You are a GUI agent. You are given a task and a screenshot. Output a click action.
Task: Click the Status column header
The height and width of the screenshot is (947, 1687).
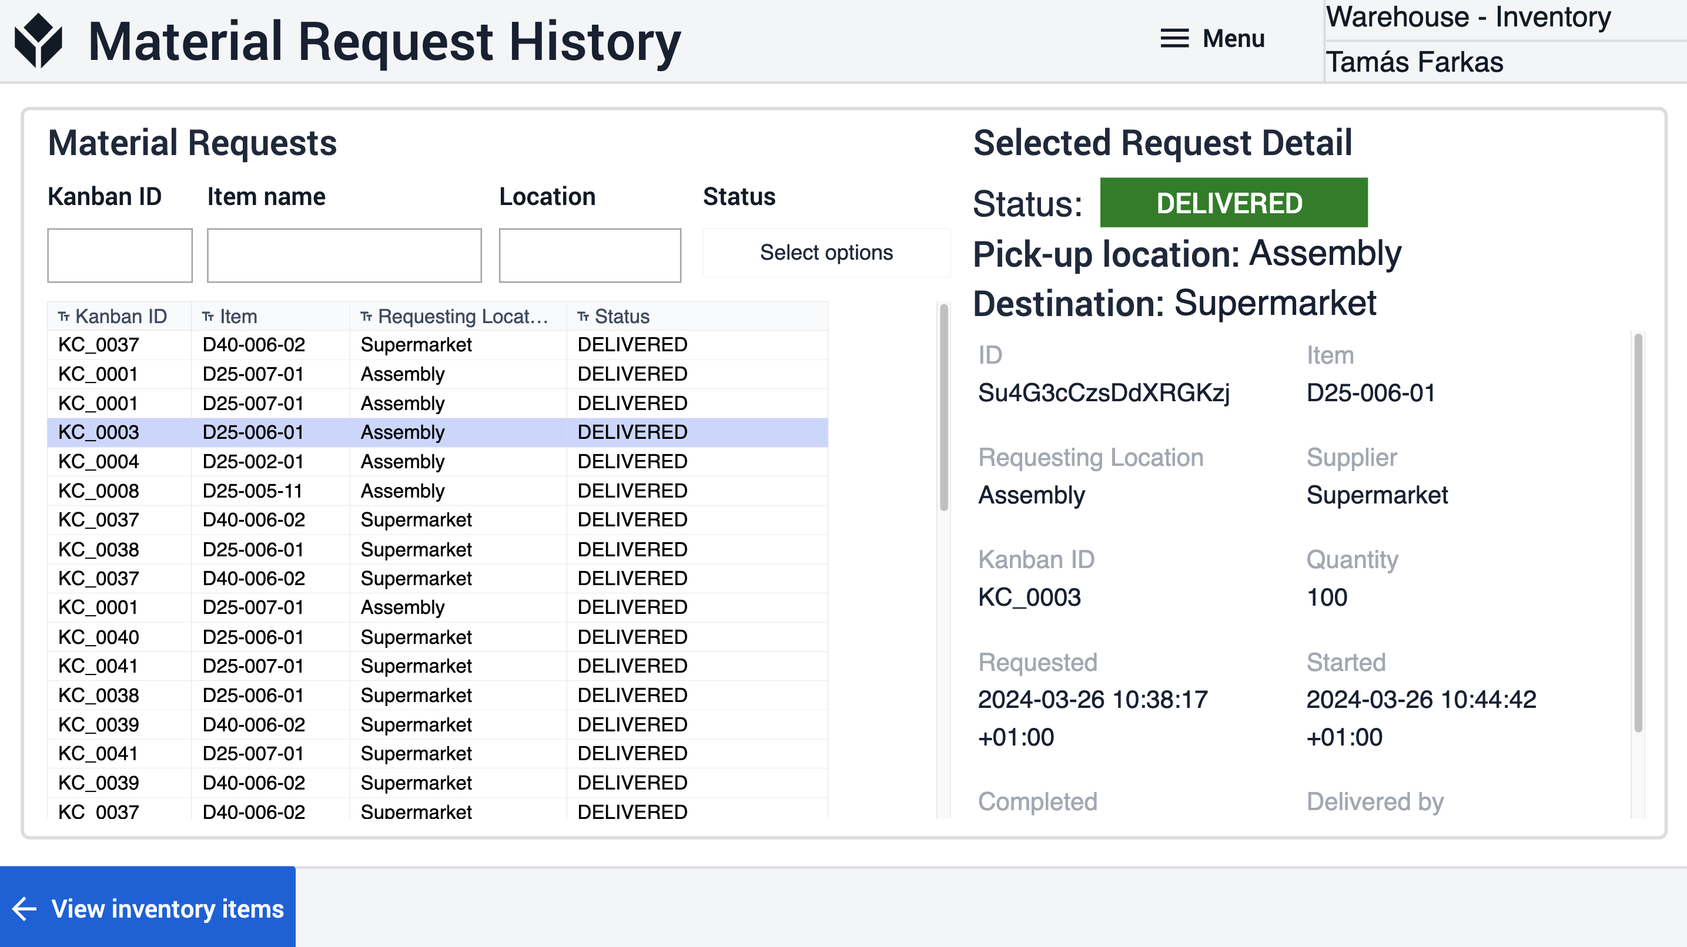[x=697, y=317]
